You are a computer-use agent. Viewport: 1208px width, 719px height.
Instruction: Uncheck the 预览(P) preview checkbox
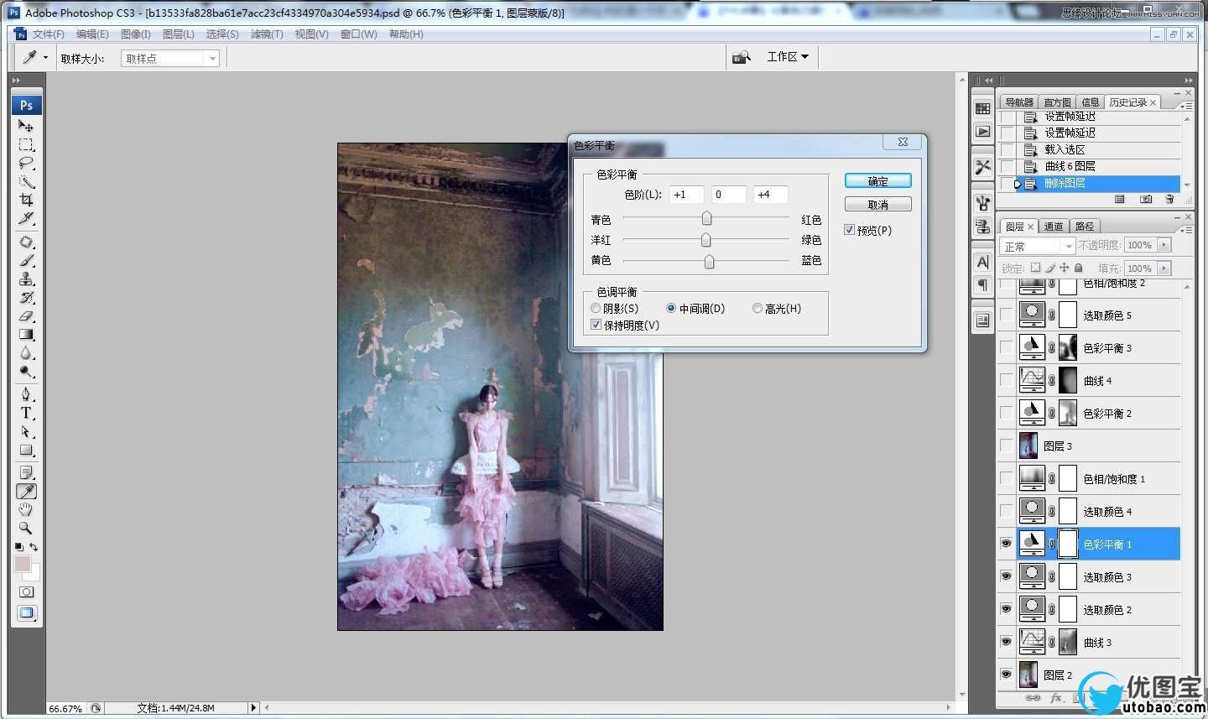point(850,230)
